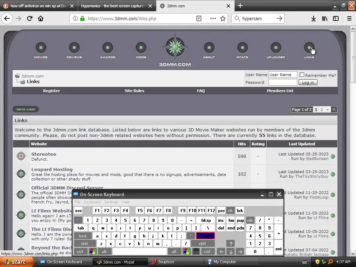Click the 3DMM.COM compass logo
Viewport: 356px width, 267px height.
pos(175,47)
